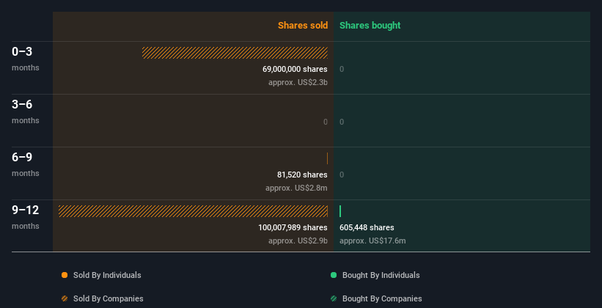Click the 6–9 row label

(22, 157)
